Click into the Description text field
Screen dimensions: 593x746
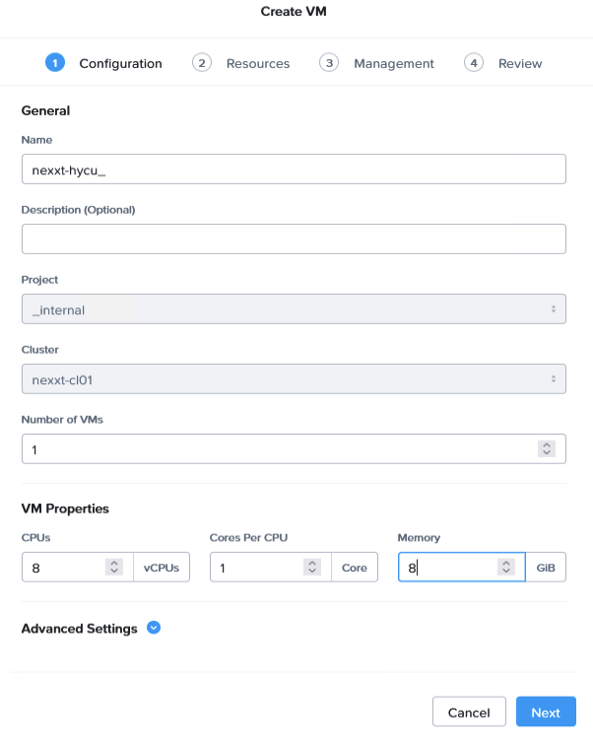294,239
